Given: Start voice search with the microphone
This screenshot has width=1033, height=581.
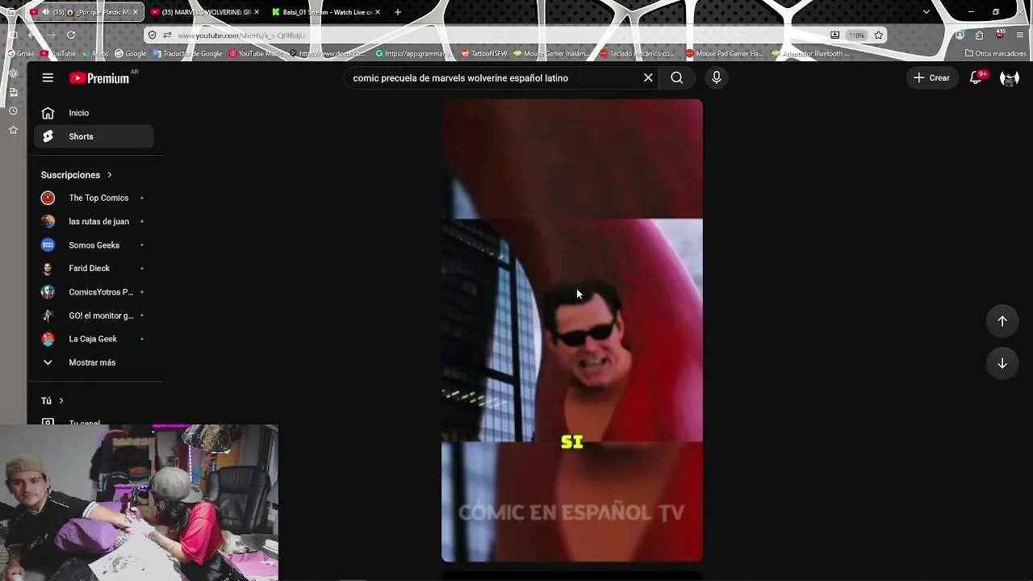Looking at the screenshot, I should click(x=716, y=77).
